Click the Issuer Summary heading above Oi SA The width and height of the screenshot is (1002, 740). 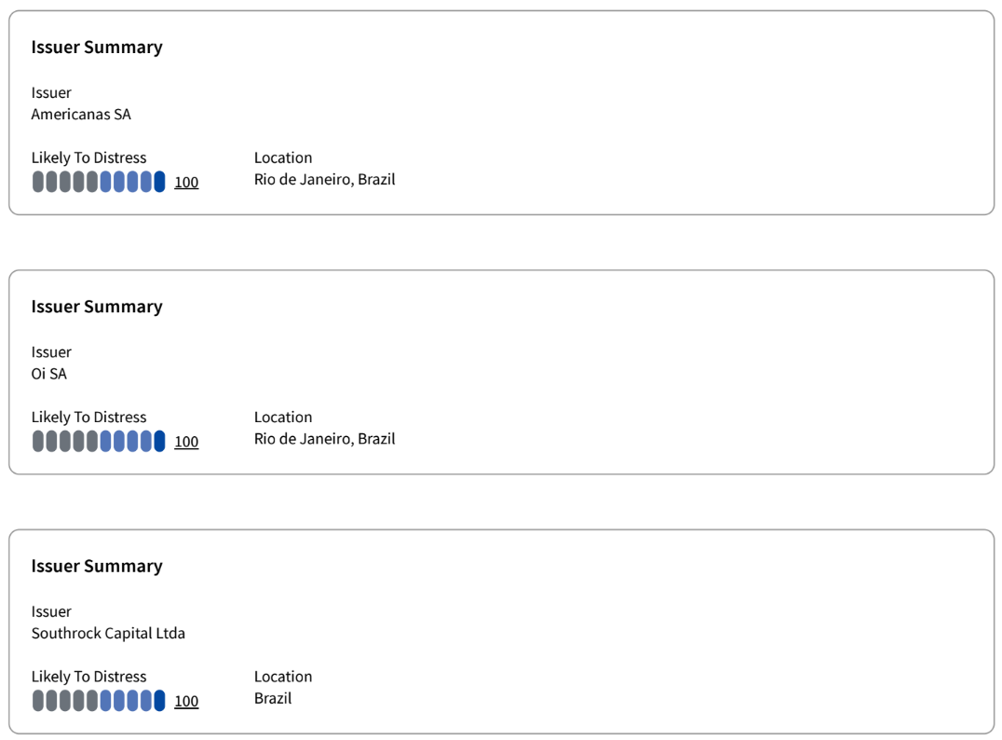[97, 307]
